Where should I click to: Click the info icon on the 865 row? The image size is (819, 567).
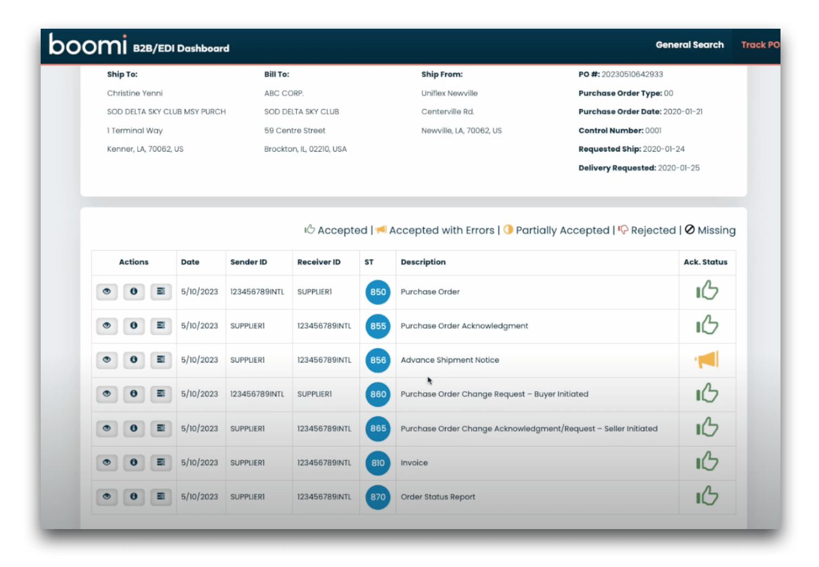(133, 428)
